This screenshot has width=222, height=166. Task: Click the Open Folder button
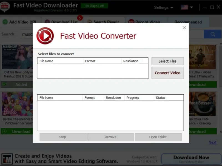point(158,137)
